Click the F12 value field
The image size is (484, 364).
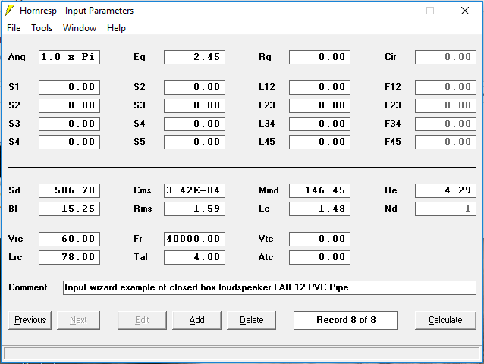pos(445,87)
